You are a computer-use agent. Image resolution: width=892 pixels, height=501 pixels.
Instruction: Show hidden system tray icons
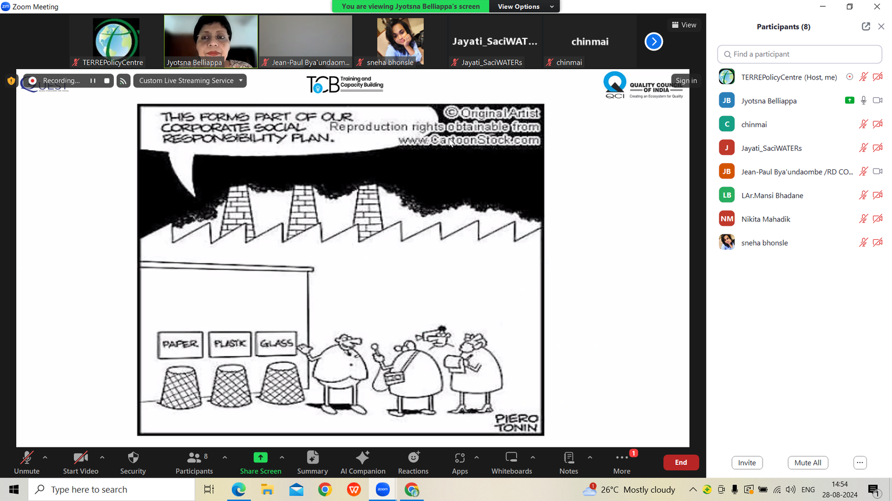pyautogui.click(x=692, y=489)
